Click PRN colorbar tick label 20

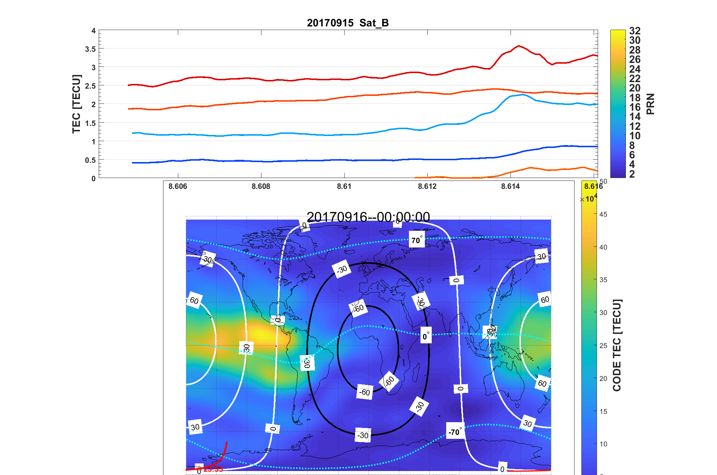click(x=635, y=88)
